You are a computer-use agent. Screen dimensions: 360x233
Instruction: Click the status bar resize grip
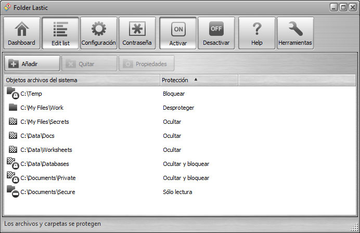coord(355,227)
